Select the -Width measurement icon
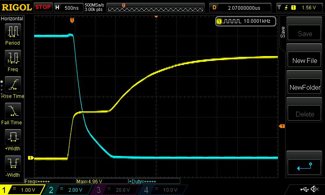The height and width of the screenshot is (195, 325). pos(13,163)
